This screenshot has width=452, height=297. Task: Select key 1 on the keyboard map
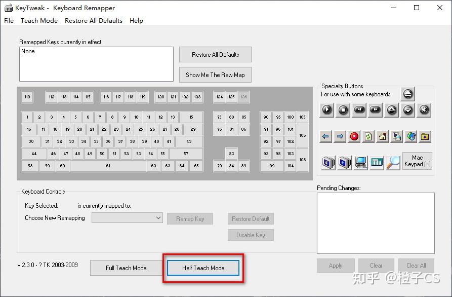click(27, 117)
